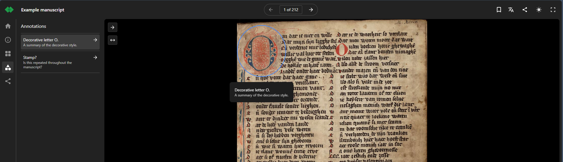Toggle light/dark theme brightness icon
The height and width of the screenshot is (162, 563).
click(x=539, y=10)
